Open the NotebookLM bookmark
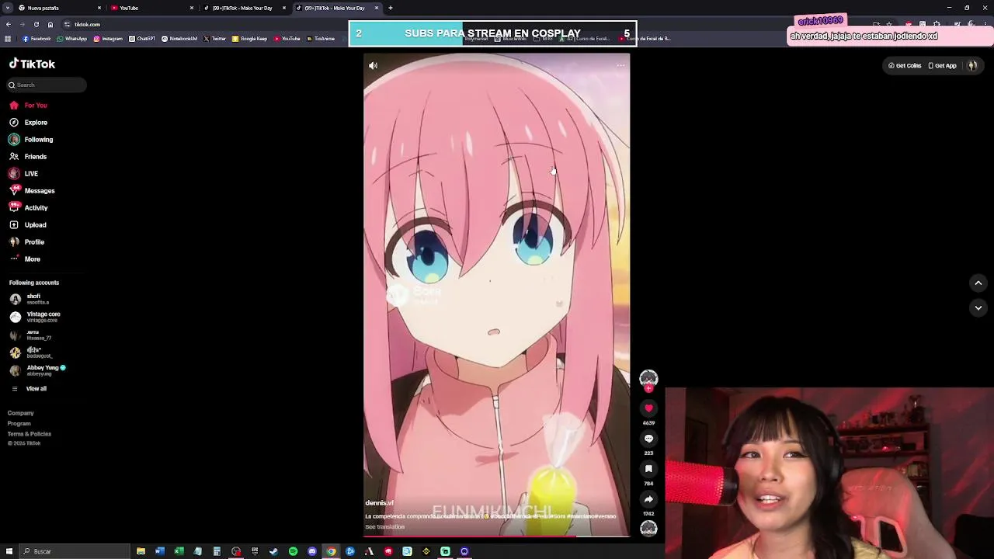This screenshot has height=559, width=994. 179,39
